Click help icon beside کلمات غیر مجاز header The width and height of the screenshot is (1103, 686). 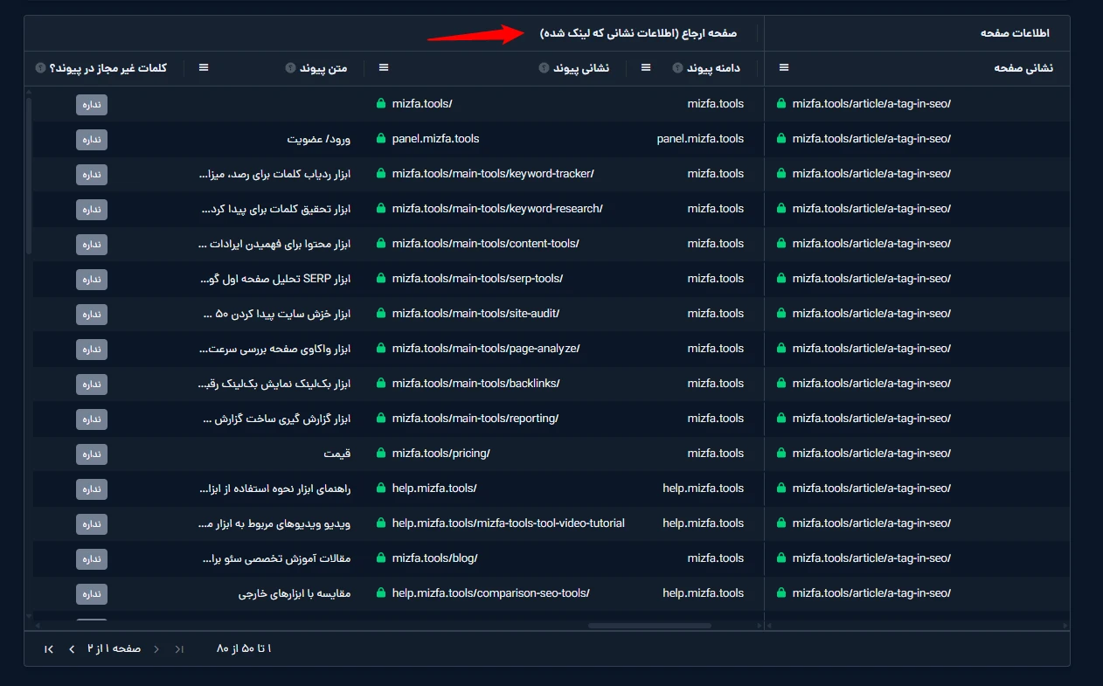pyautogui.click(x=40, y=68)
